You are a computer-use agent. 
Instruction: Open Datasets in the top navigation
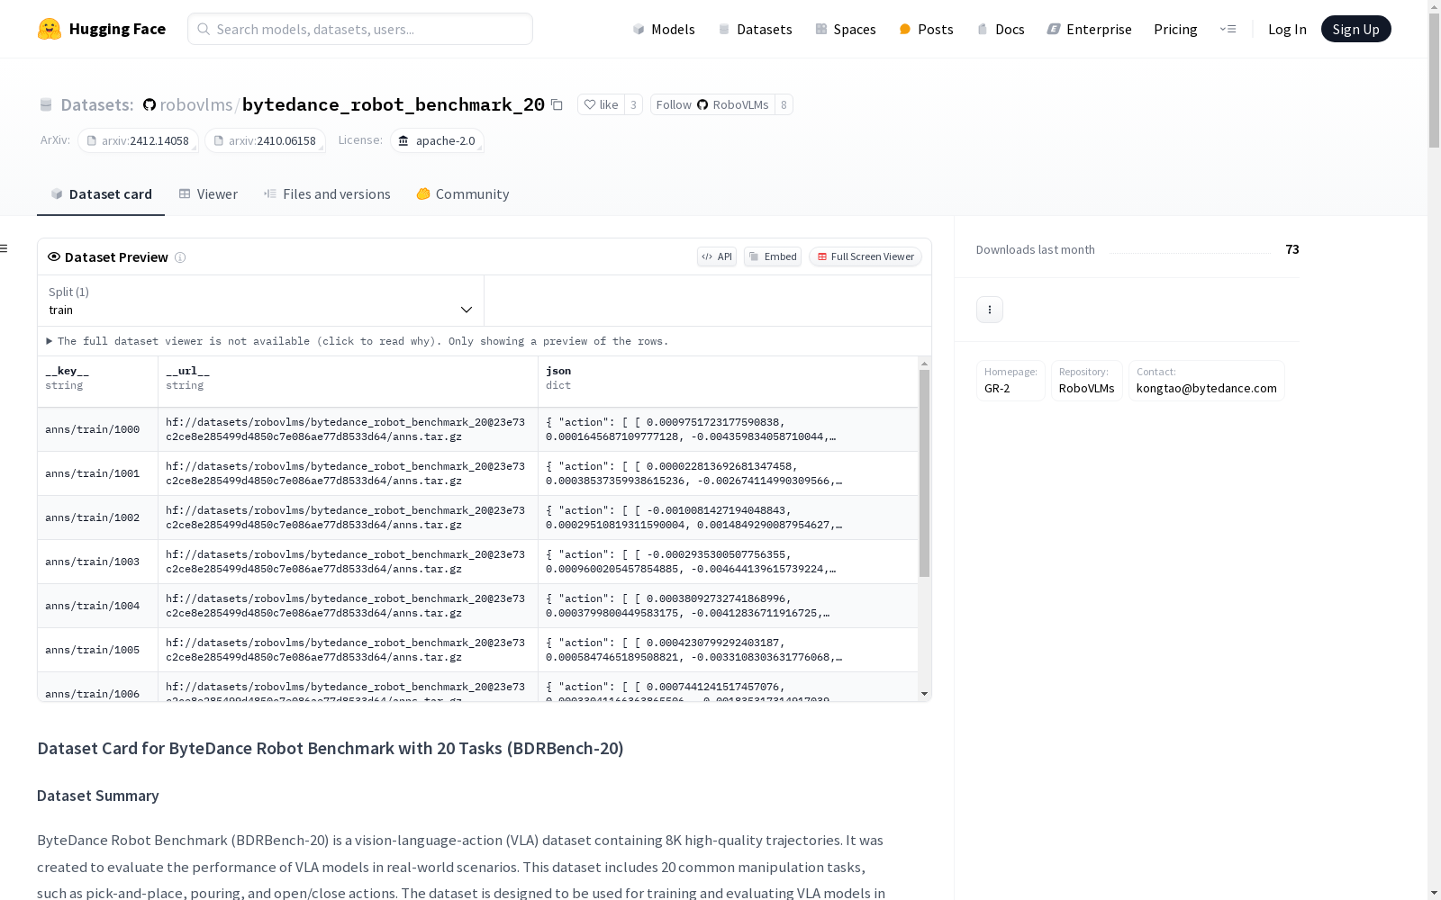point(755,29)
